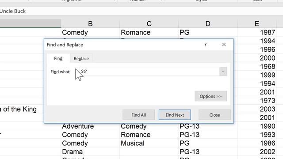This screenshot has width=283, height=159.
Task: Expand the Find what history dropdown
Action: click(x=223, y=72)
